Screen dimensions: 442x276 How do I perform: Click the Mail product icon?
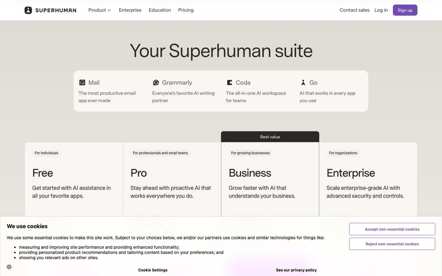click(x=82, y=82)
